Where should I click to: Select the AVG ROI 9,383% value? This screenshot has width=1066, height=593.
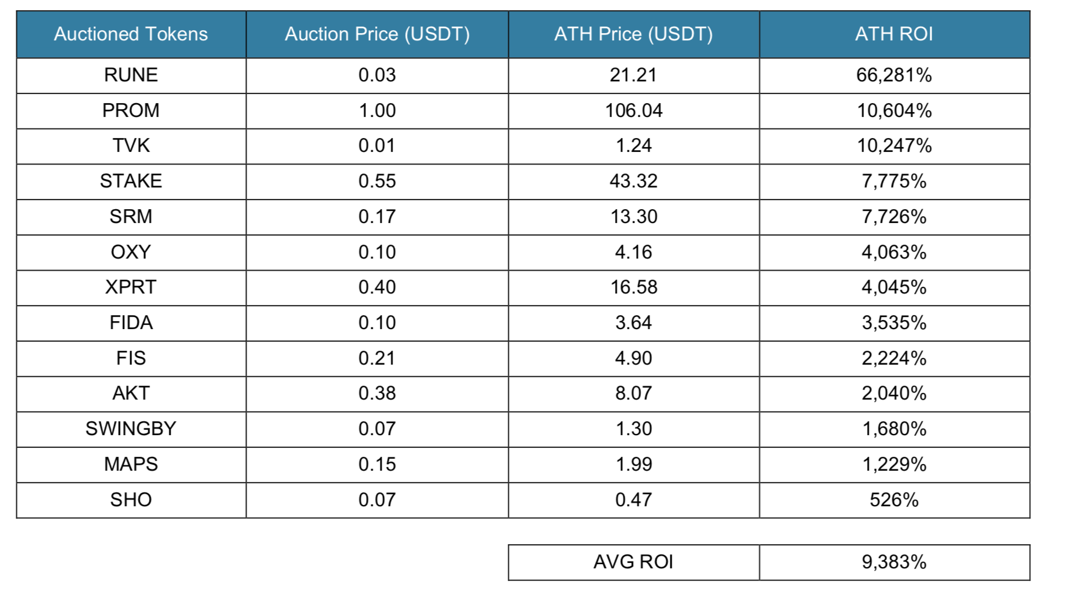coord(894,562)
